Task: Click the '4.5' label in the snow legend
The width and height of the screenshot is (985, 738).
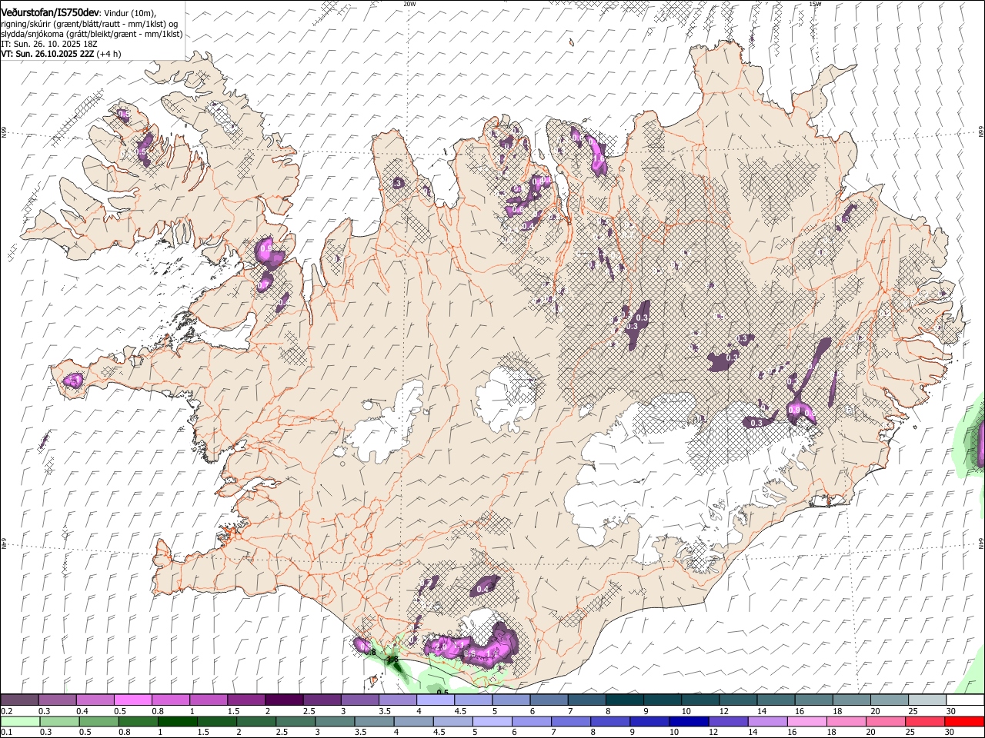Action: (x=460, y=711)
